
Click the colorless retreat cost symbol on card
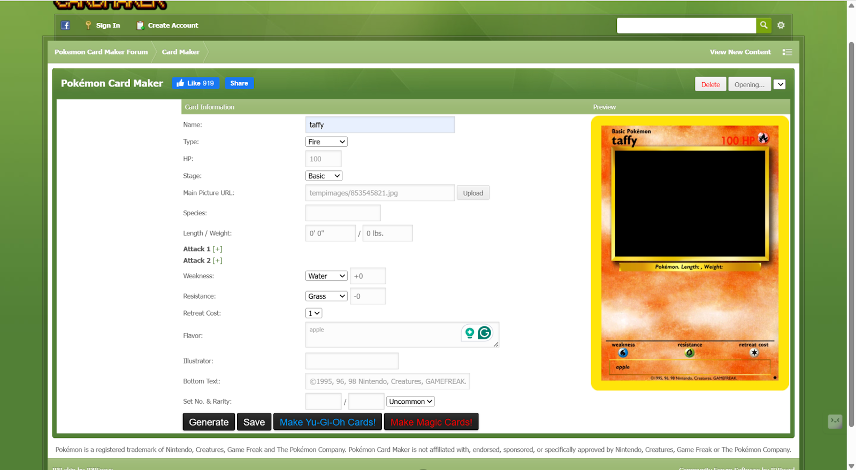click(x=754, y=352)
